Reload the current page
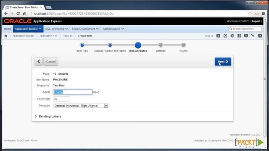Screen dimensions: 269x151 [x=18, y=13]
